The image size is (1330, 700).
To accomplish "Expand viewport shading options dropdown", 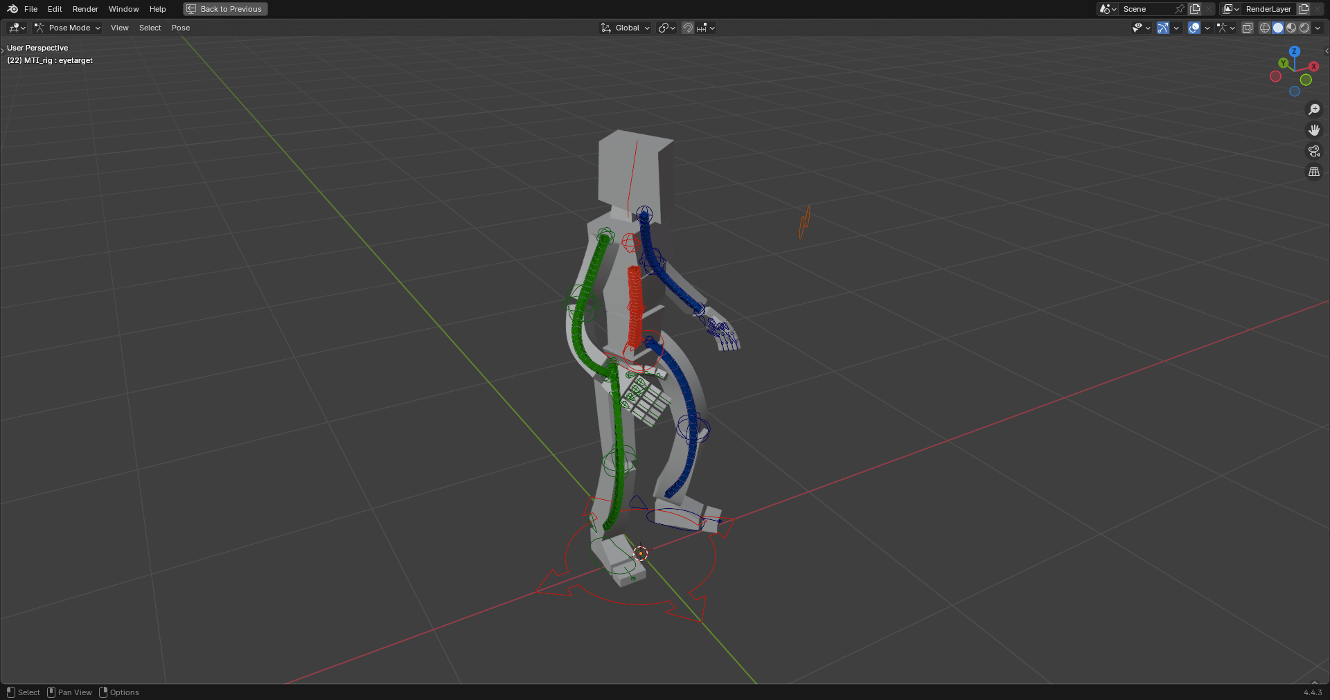I will coord(1318,28).
